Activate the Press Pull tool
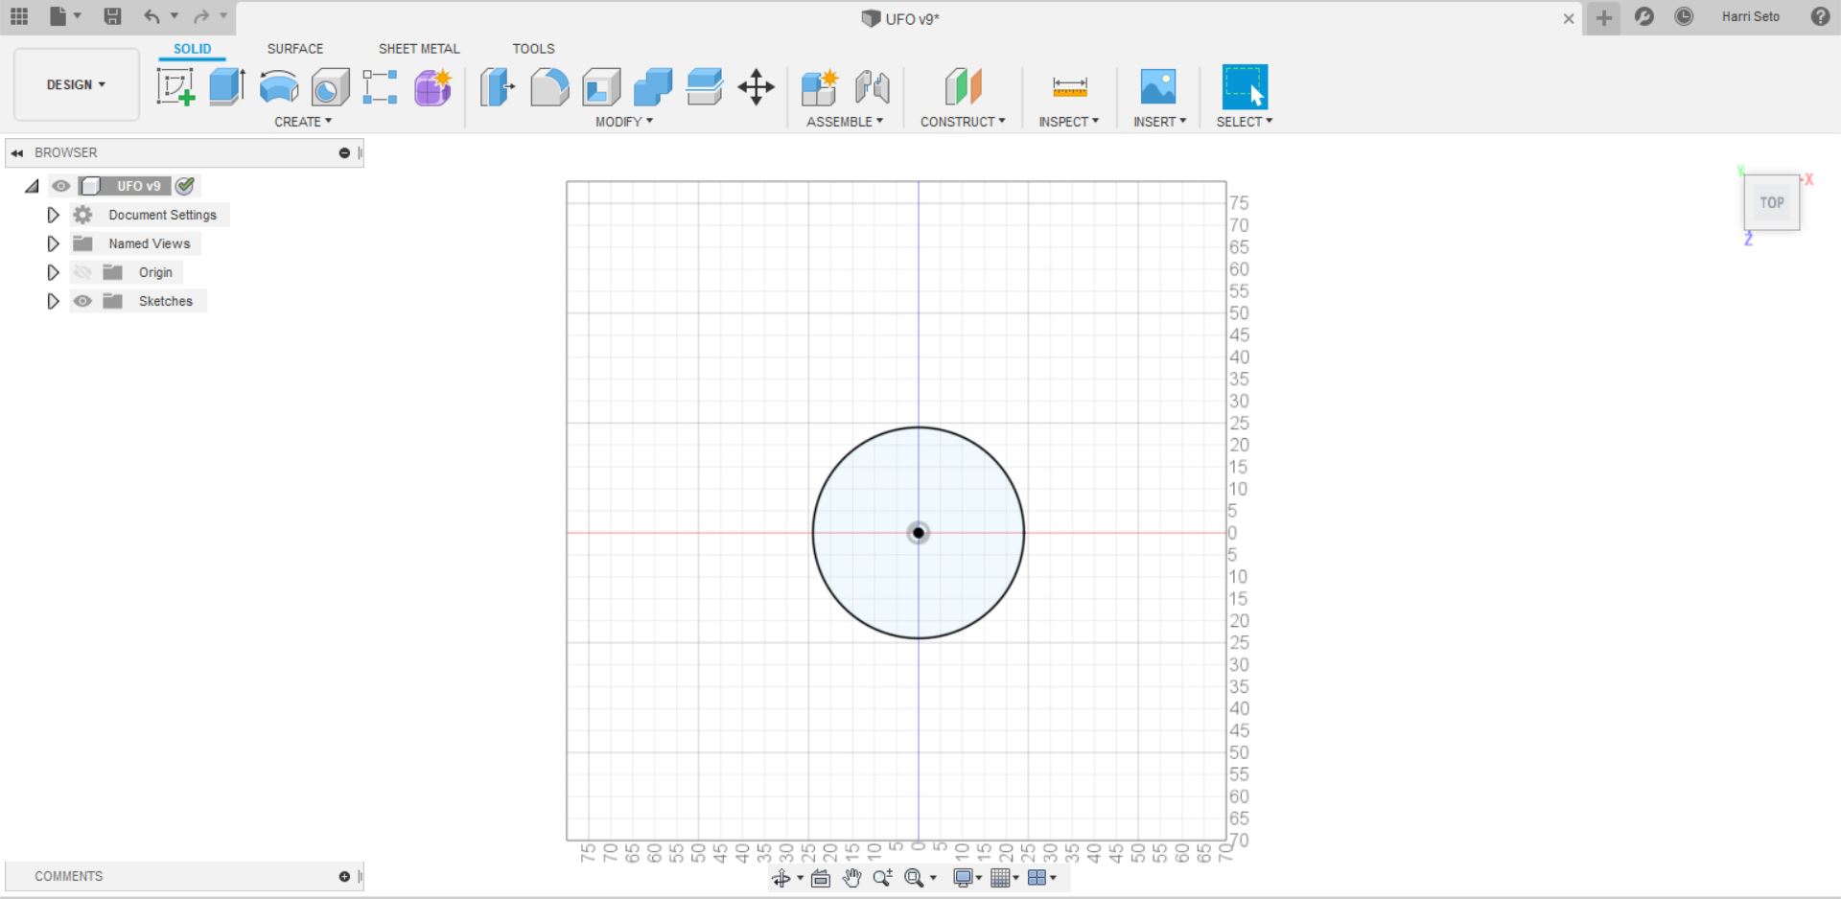Viewport: 1841px width, 899px height. [x=498, y=87]
